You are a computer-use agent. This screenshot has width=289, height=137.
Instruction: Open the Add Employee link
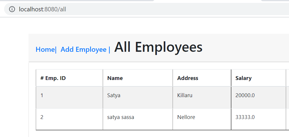pyautogui.click(x=84, y=49)
